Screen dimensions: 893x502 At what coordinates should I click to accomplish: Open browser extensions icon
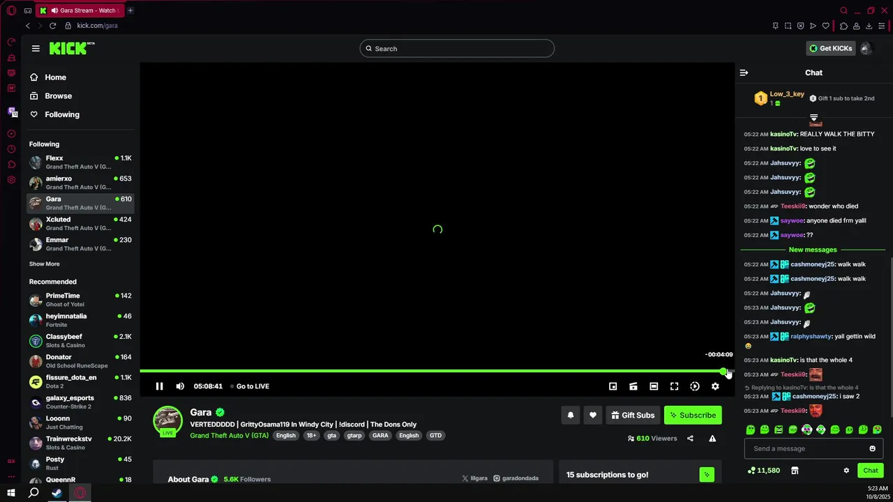coord(843,26)
